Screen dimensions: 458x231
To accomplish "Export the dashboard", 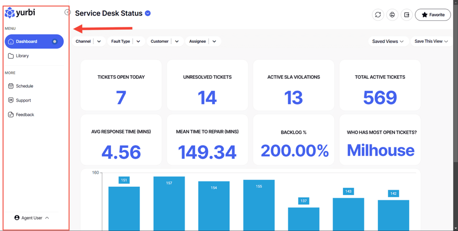I will [407, 14].
